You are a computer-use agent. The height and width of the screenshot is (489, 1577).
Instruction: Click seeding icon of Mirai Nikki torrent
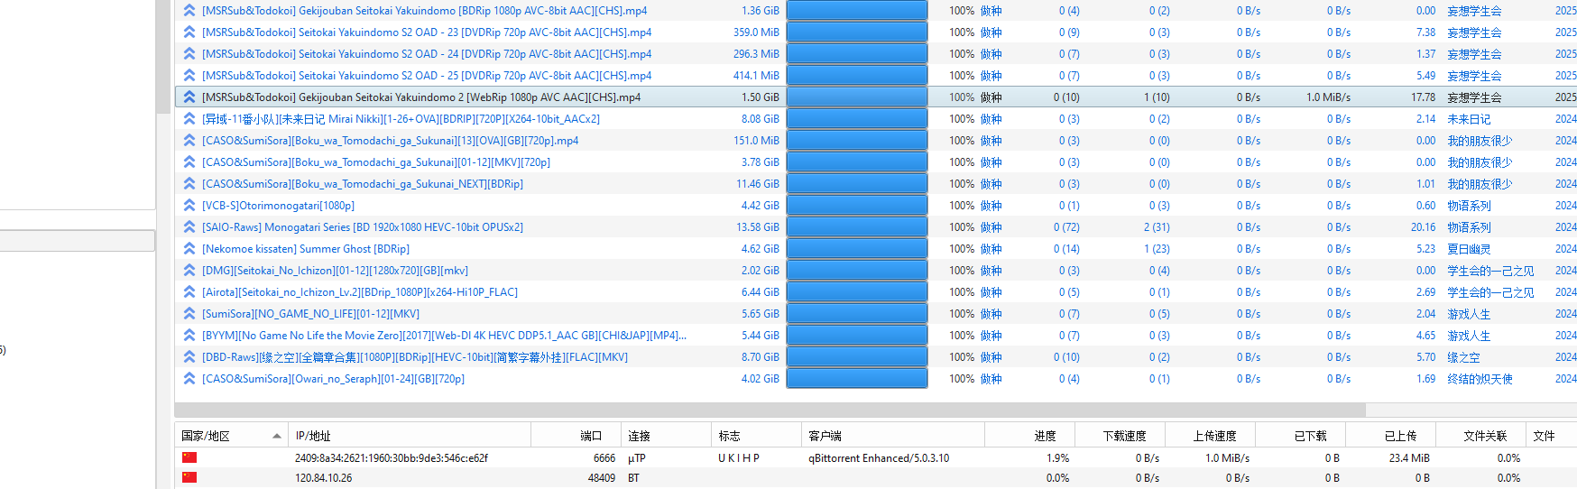189,119
